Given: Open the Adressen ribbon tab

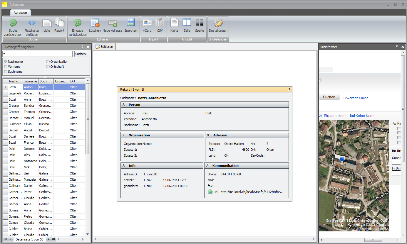Looking at the screenshot, I should (20, 13).
